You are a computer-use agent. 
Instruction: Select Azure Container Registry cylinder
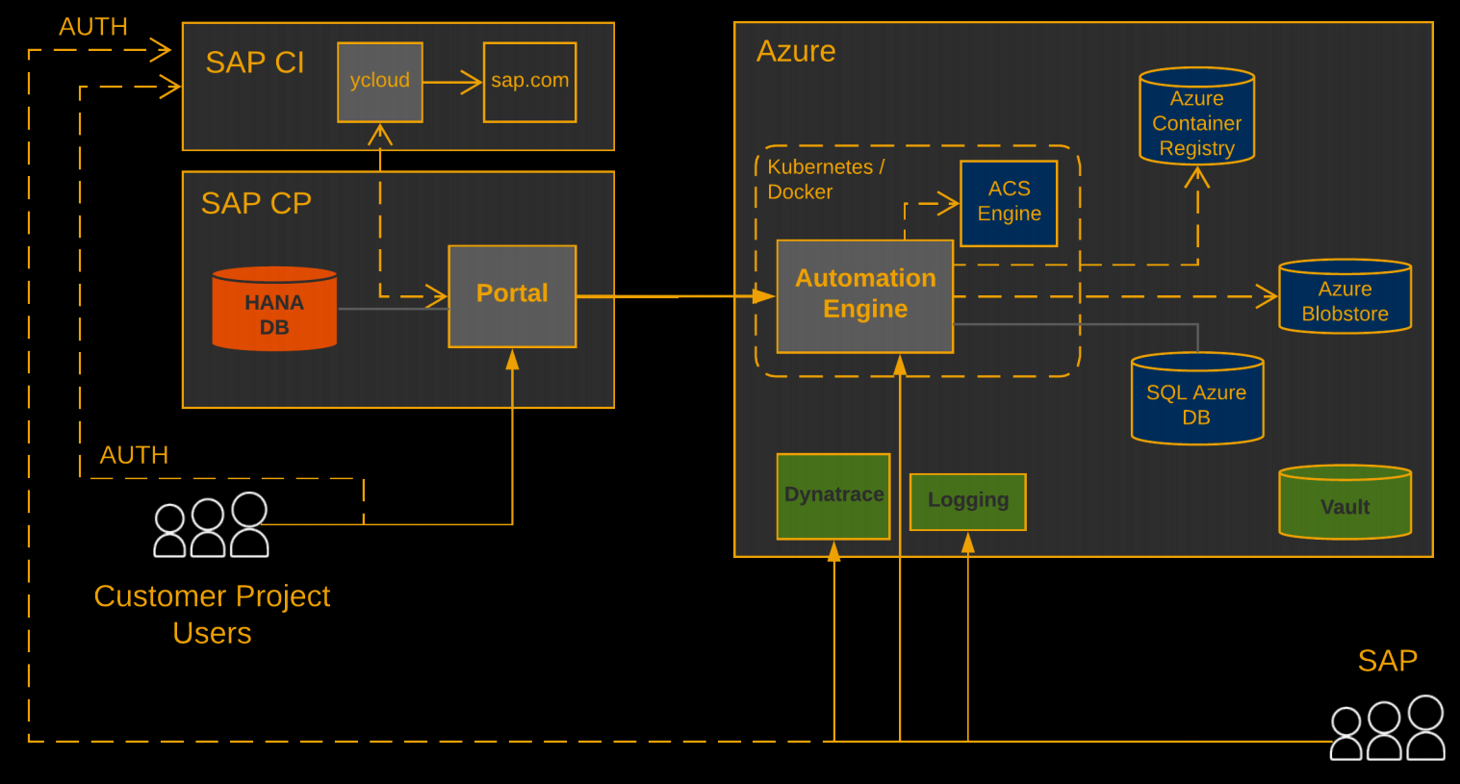click(x=1196, y=116)
